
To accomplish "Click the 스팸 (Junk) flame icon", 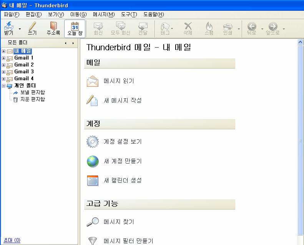I will [209, 29].
